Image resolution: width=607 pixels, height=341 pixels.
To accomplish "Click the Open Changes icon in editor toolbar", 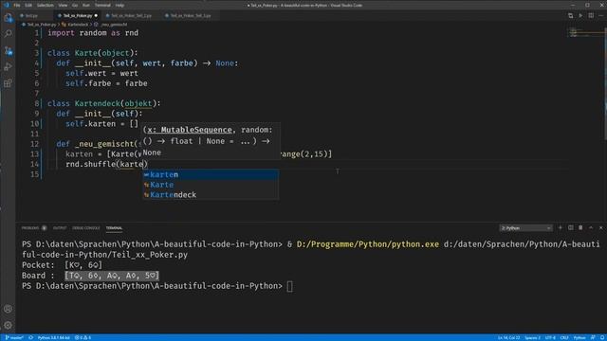I will tap(571, 15).
